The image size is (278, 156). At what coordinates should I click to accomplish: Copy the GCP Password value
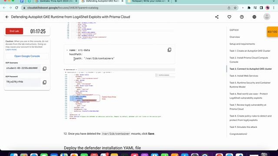click(44, 82)
